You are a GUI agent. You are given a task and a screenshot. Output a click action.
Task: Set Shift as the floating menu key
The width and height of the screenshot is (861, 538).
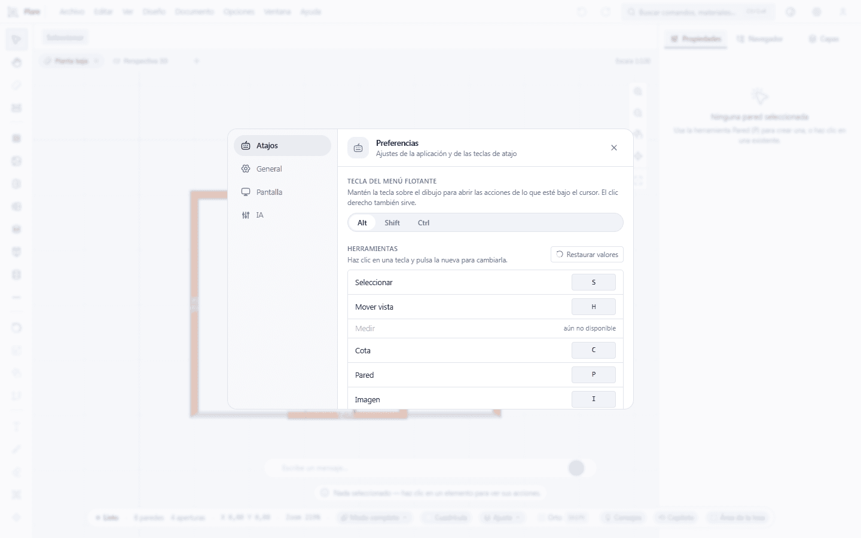coord(392,222)
